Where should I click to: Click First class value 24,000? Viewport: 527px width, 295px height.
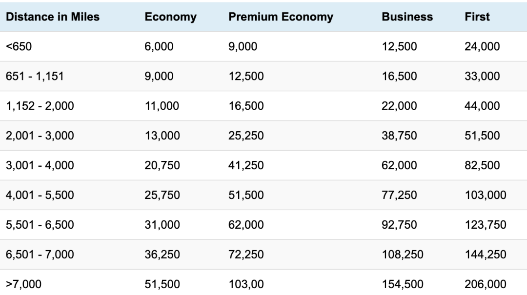click(482, 46)
